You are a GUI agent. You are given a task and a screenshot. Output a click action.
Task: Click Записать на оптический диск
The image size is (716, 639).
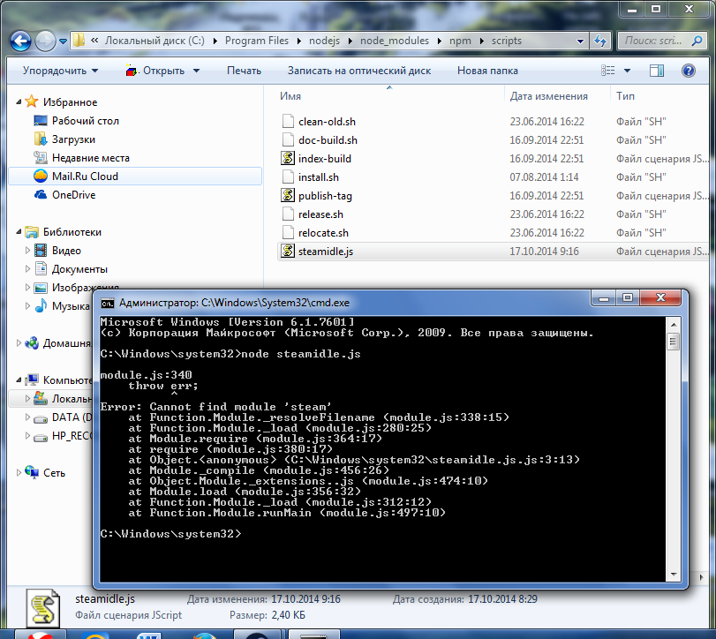359,71
